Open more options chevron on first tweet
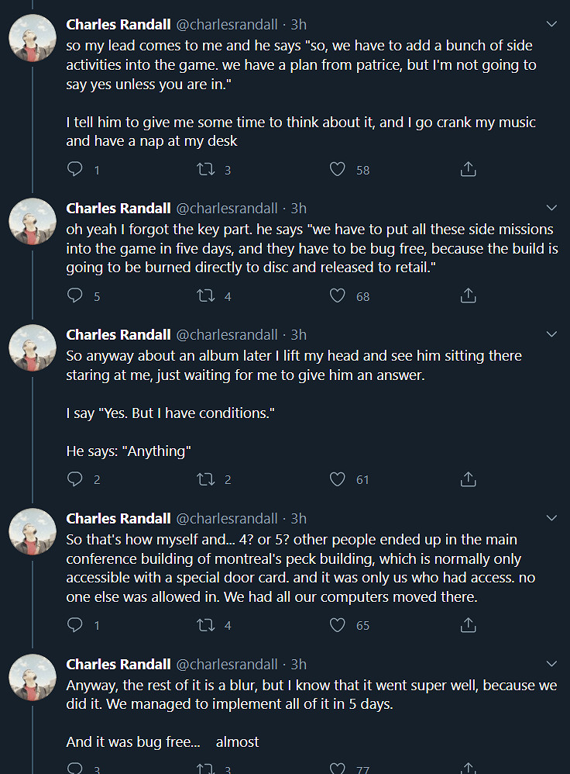The height and width of the screenshot is (774, 570). coord(551,24)
